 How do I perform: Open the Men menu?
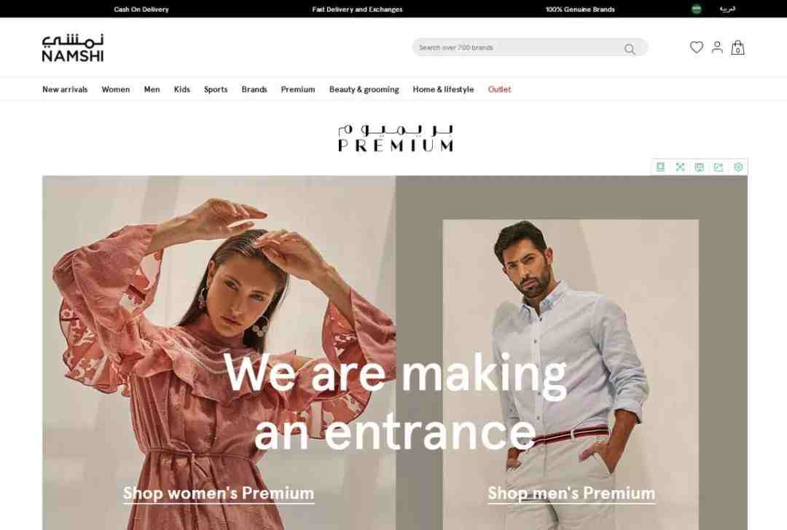tap(152, 90)
